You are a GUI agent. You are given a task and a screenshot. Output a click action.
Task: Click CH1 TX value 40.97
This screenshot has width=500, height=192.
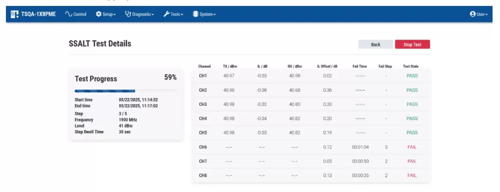229,76
